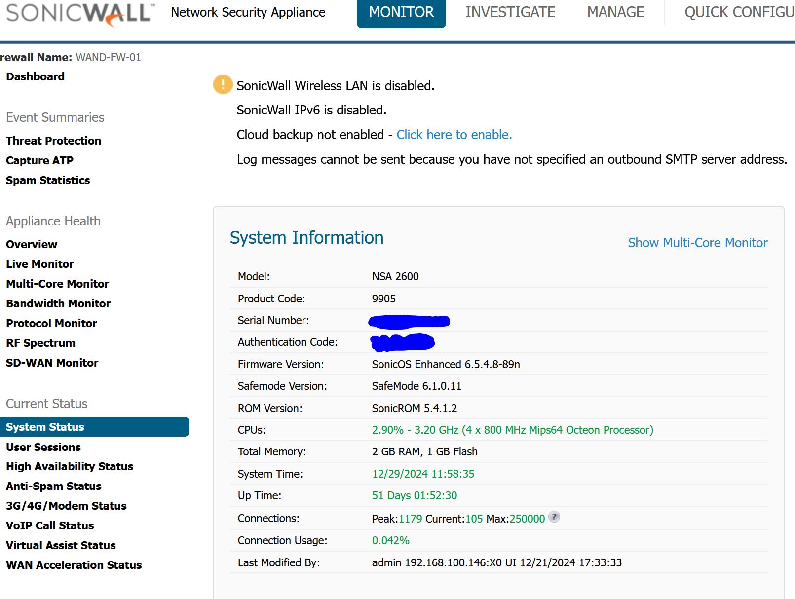Viewport: 795px width, 599px height.
Task: Open Protocol Monitor page
Action: click(x=51, y=323)
